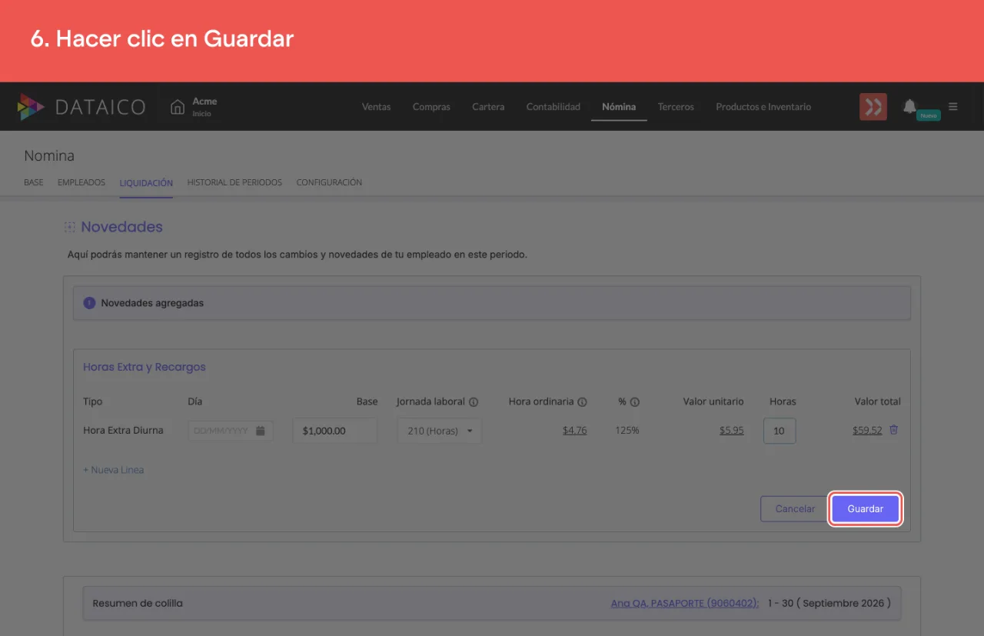This screenshot has width=984, height=636.
Task: Open the notifications bell
Action: (909, 106)
